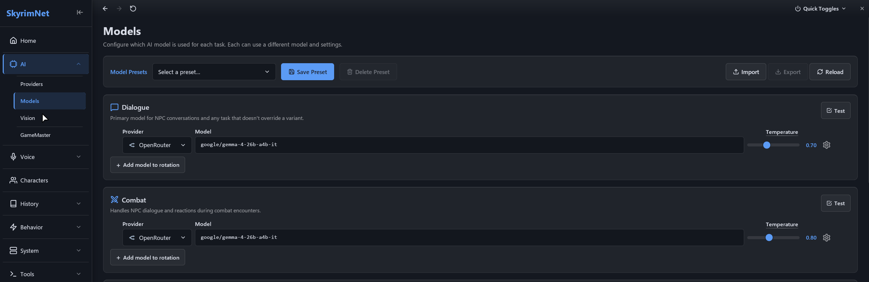Open Dialogue model settings gear icon

click(x=826, y=145)
